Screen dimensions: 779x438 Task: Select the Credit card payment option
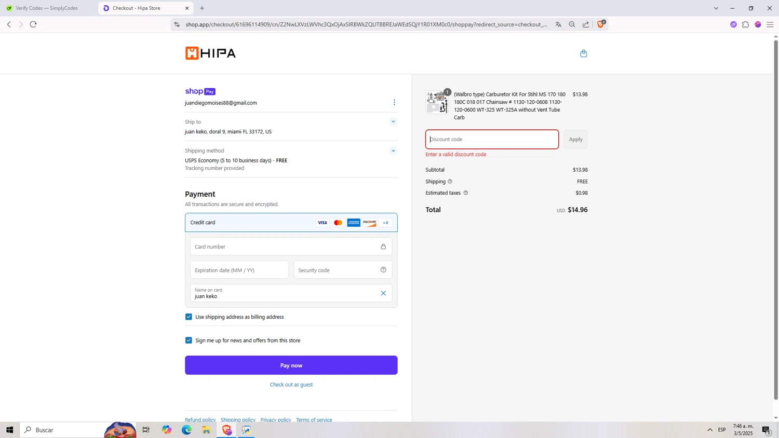tap(291, 223)
